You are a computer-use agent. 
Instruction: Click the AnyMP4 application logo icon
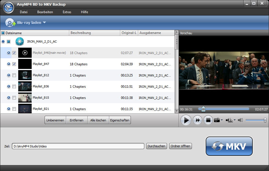tap(8, 7)
